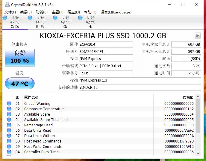Select the E: F: disk status icon
The width and height of the screenshot is (206, 161).
pos(30,18)
